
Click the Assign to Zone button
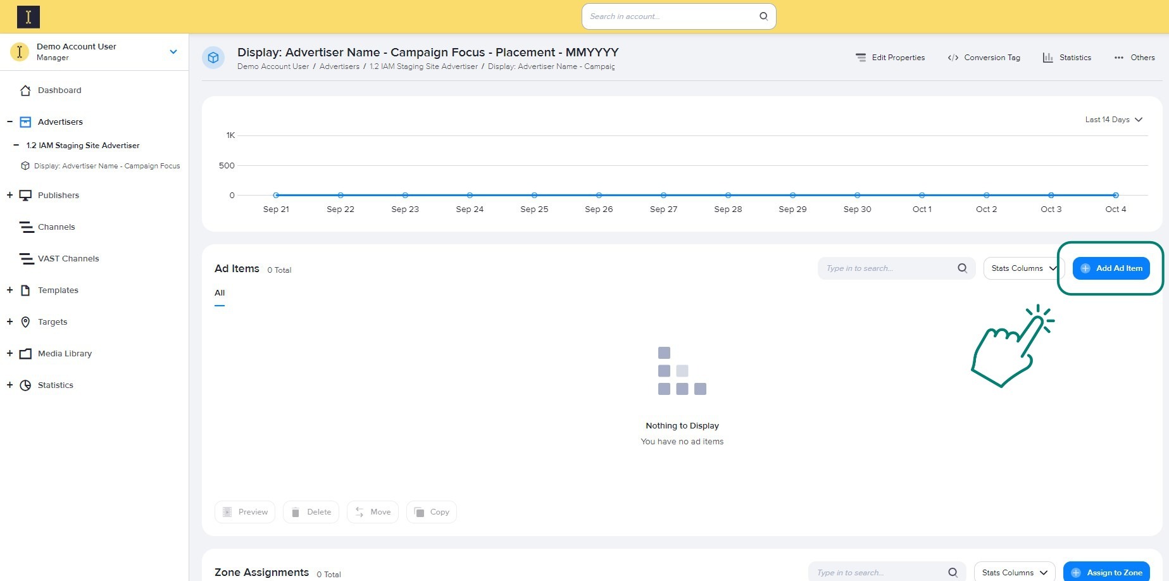click(1106, 573)
